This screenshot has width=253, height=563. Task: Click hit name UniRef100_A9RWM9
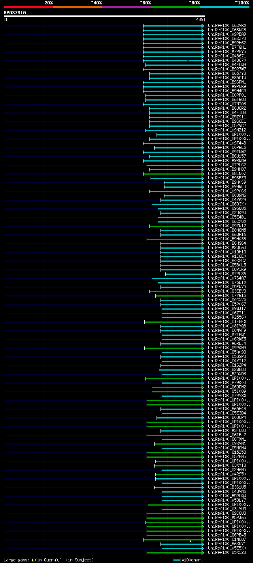pos(227,160)
